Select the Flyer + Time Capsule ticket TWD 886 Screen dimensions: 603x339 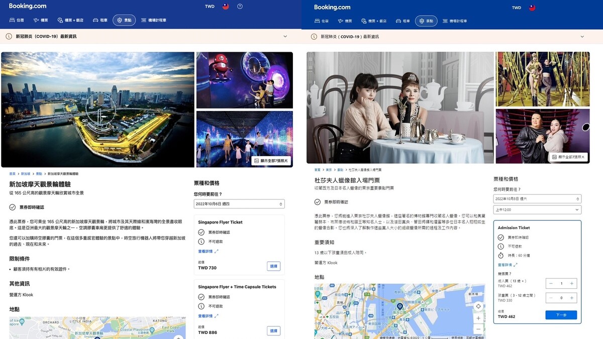click(x=273, y=331)
